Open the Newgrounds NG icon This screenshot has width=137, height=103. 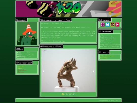click(x=112, y=25)
